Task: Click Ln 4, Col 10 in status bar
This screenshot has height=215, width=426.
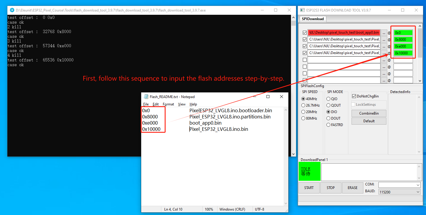Action: [x=173, y=209]
